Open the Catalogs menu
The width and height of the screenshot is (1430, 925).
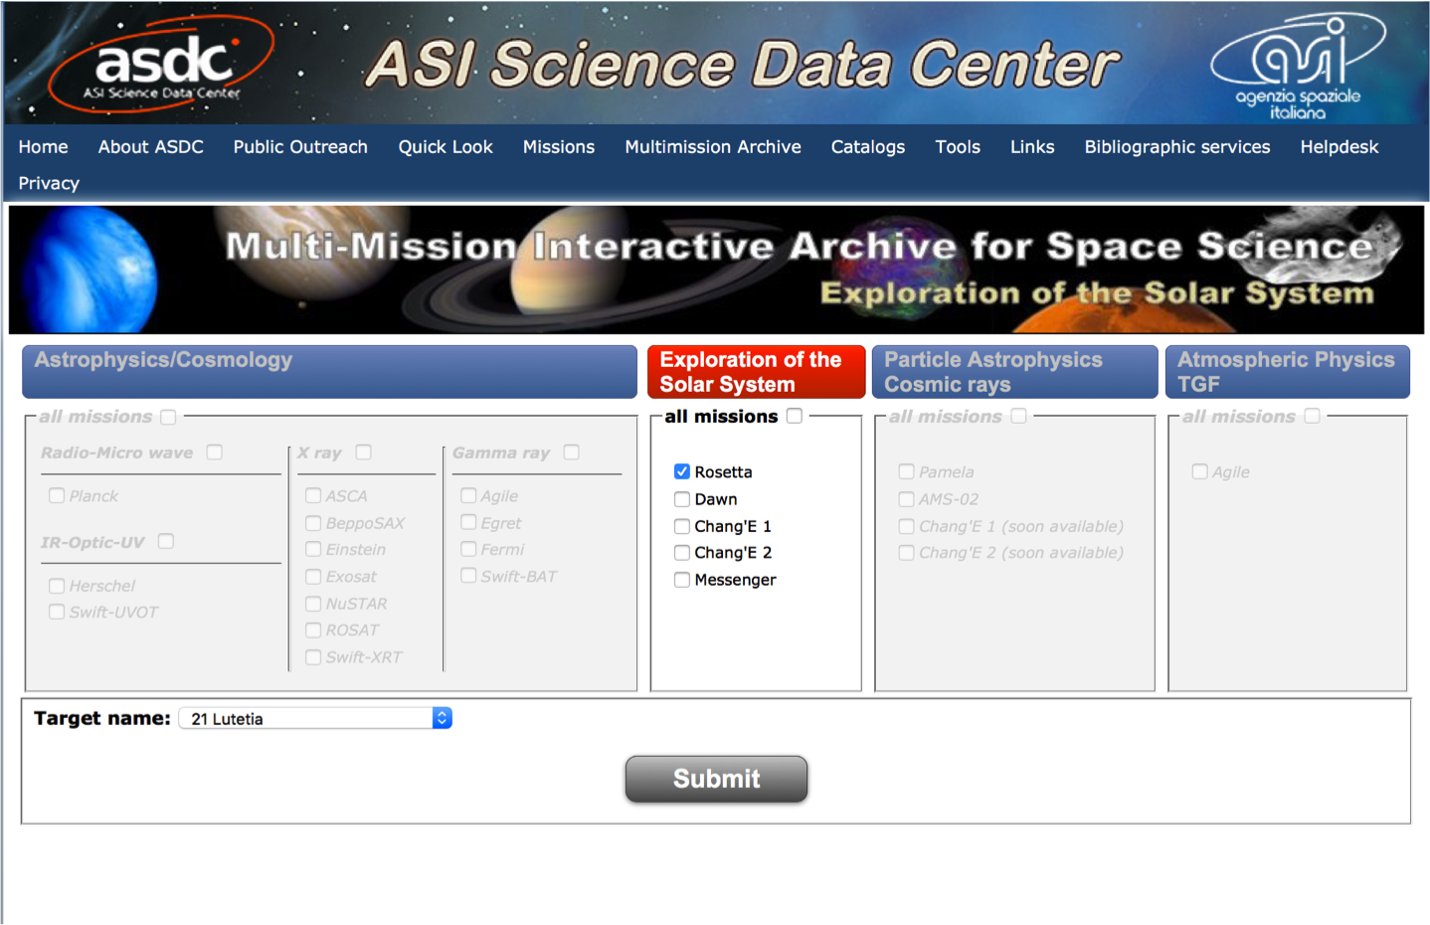point(868,147)
